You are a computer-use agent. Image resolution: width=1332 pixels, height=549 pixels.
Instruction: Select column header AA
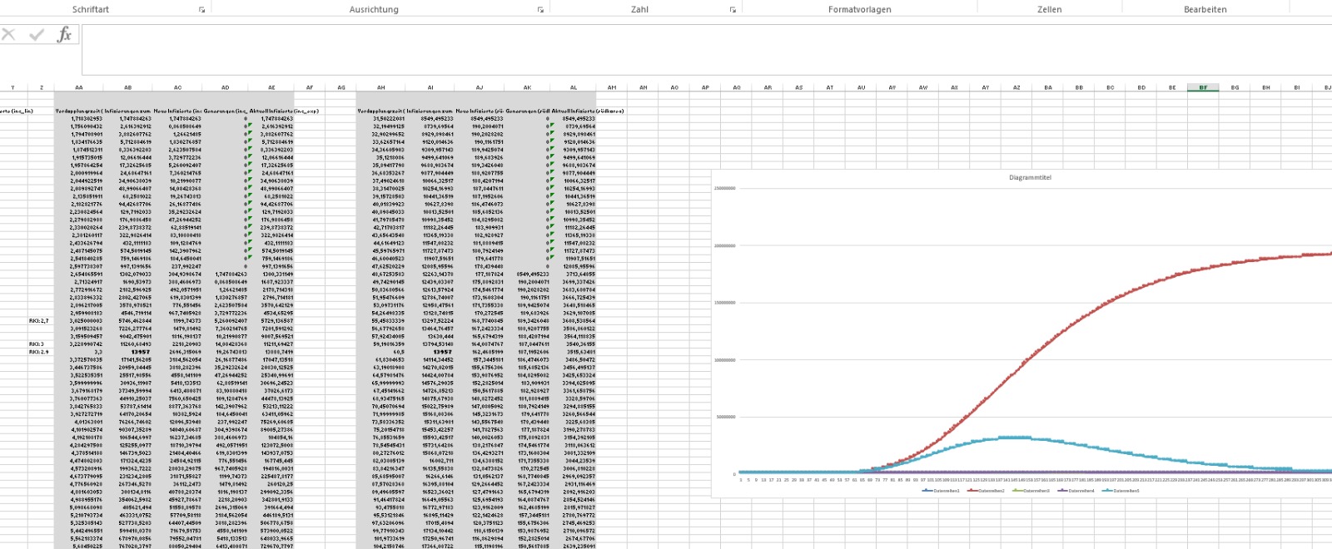(79, 87)
